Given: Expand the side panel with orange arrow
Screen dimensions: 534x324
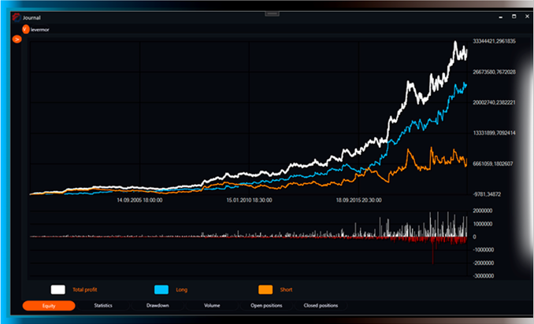Looking at the screenshot, I should [17, 39].
